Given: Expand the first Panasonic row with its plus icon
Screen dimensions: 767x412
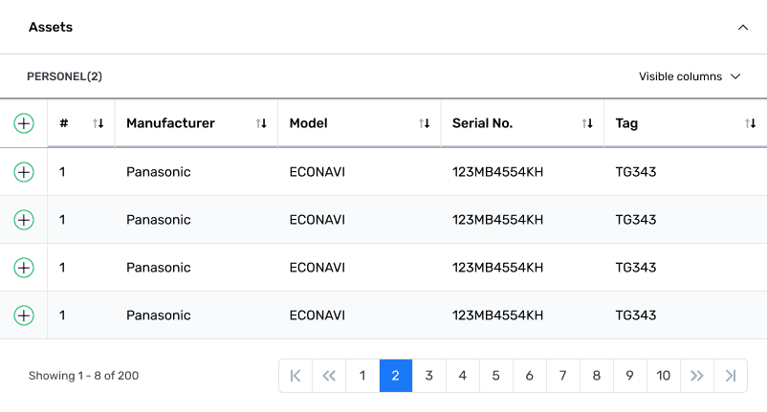Looking at the screenshot, I should coord(24,172).
